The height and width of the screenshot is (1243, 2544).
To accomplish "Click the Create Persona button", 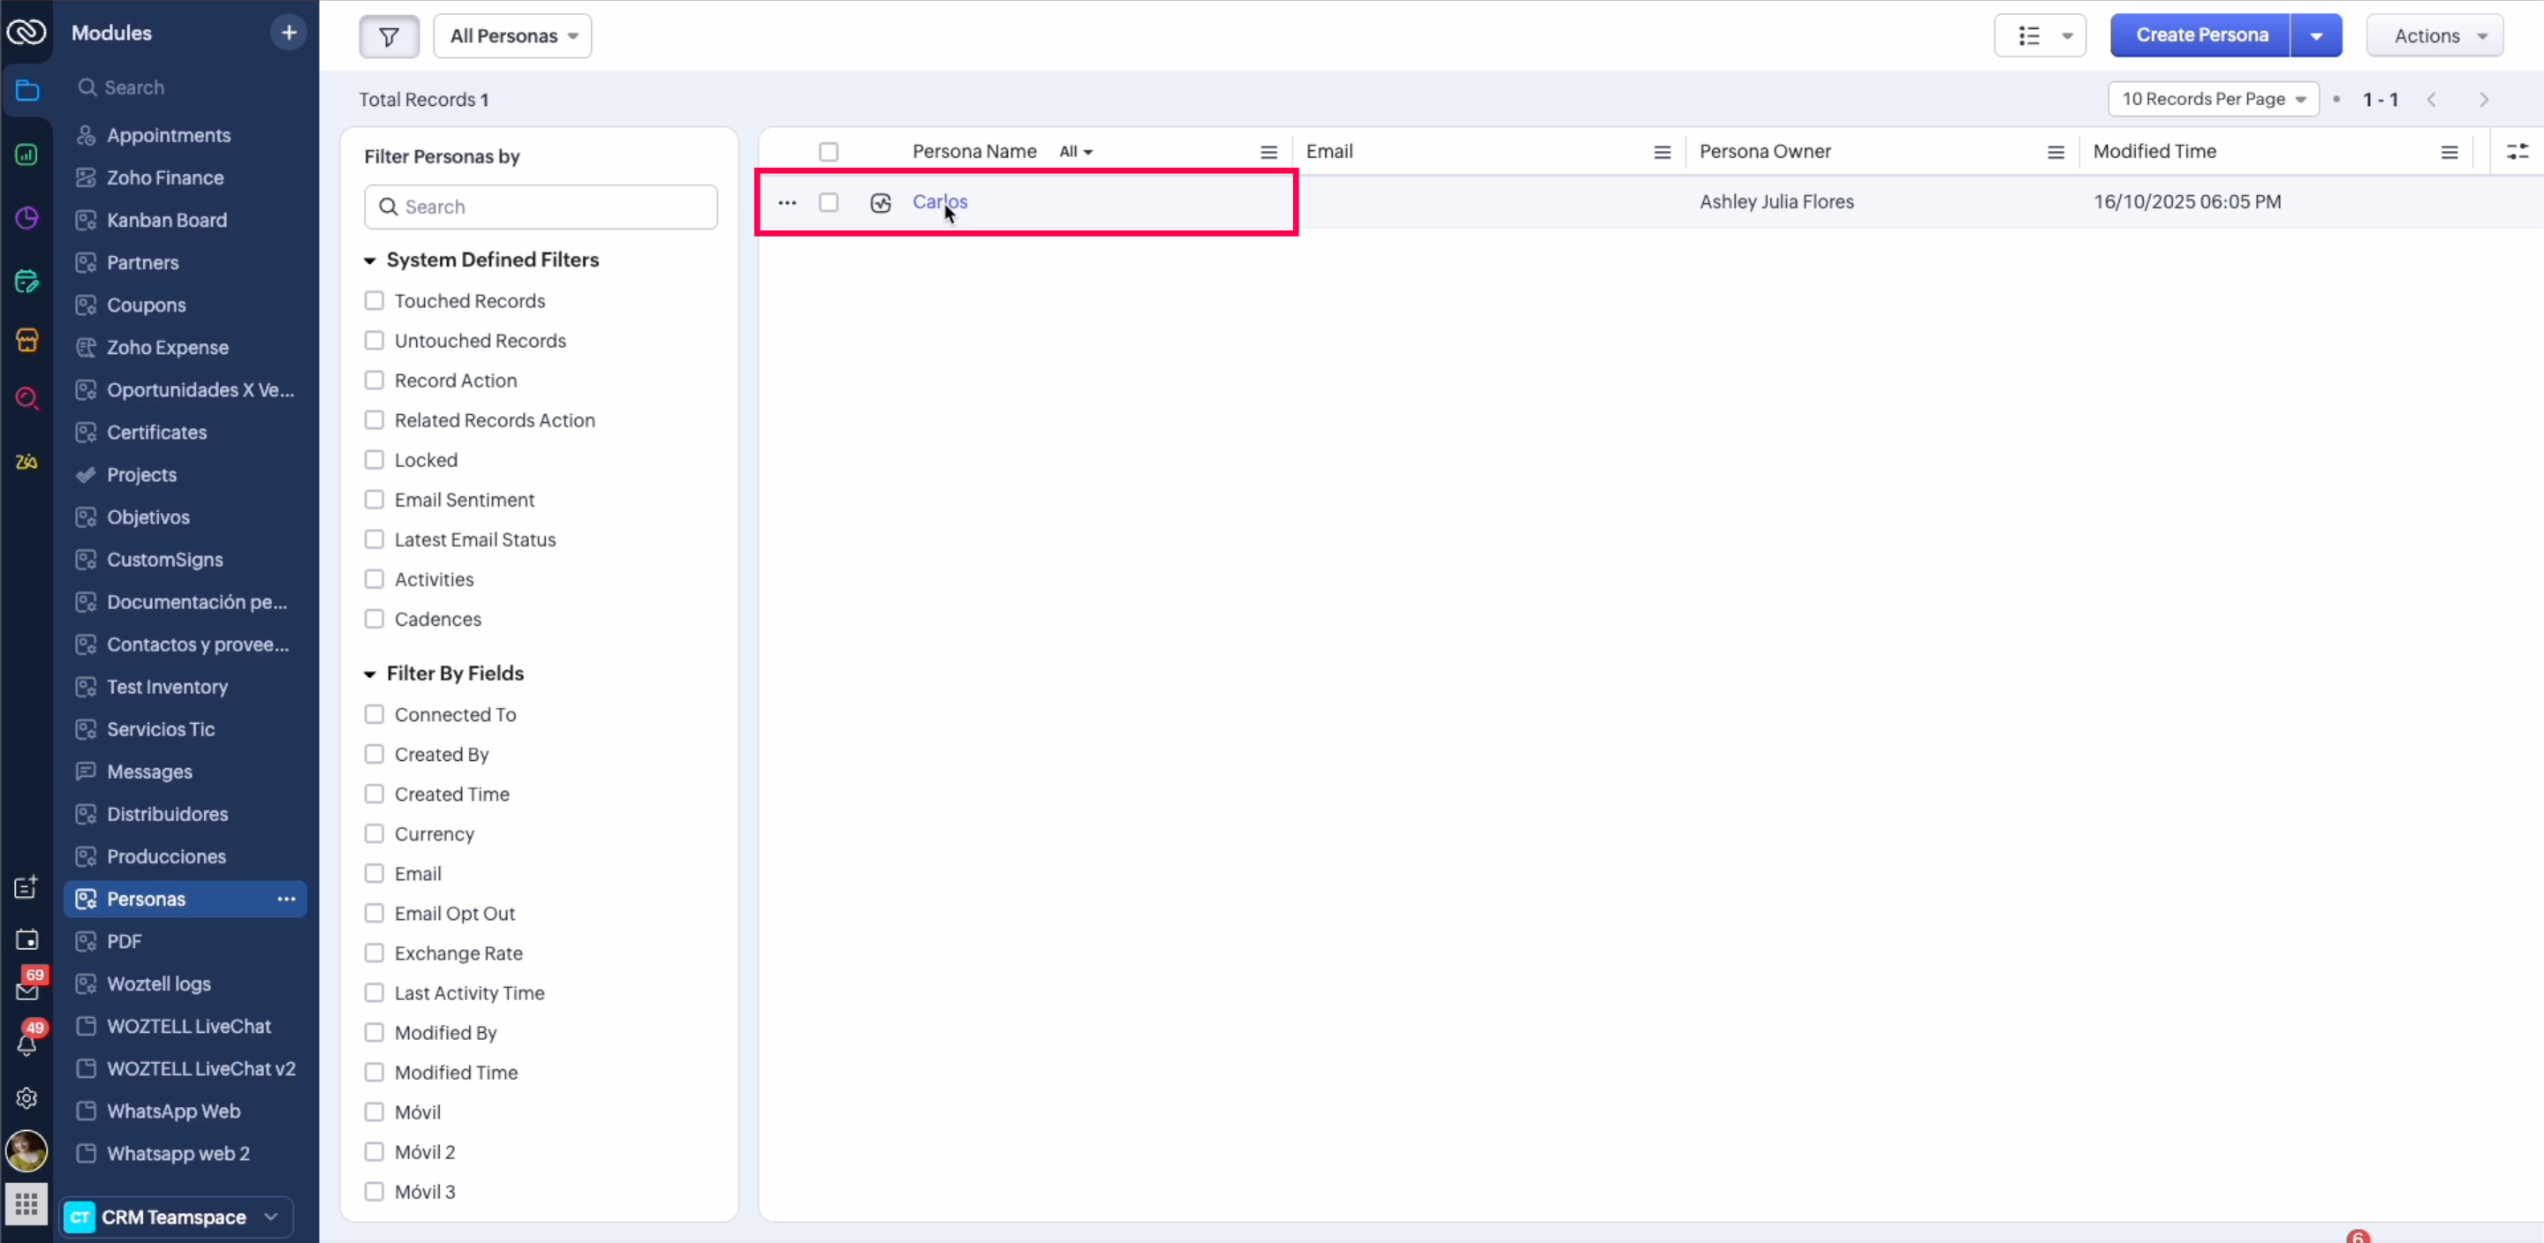I will click(x=2200, y=35).
